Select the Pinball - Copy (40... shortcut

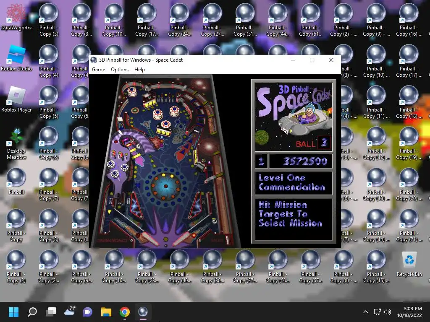pos(180,267)
